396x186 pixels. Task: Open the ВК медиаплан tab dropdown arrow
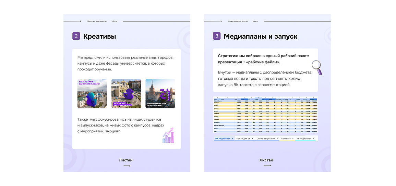(x=232, y=138)
